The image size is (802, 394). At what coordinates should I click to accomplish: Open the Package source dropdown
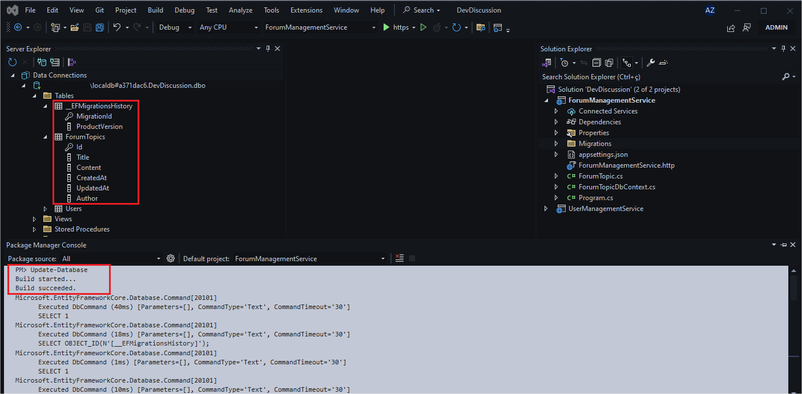111,258
